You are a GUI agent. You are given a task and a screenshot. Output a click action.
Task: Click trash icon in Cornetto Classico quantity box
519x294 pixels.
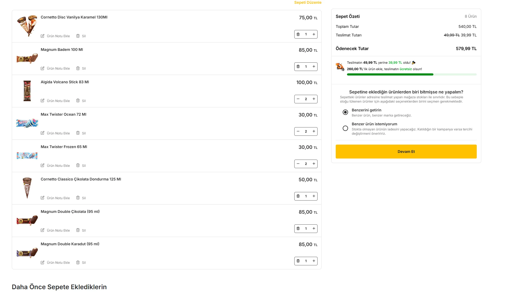298,196
